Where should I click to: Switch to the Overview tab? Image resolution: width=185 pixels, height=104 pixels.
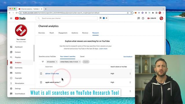[x=42, y=33]
